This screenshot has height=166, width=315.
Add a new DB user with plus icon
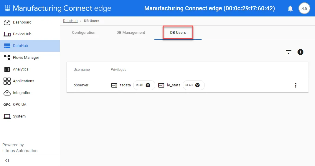coord(300,52)
